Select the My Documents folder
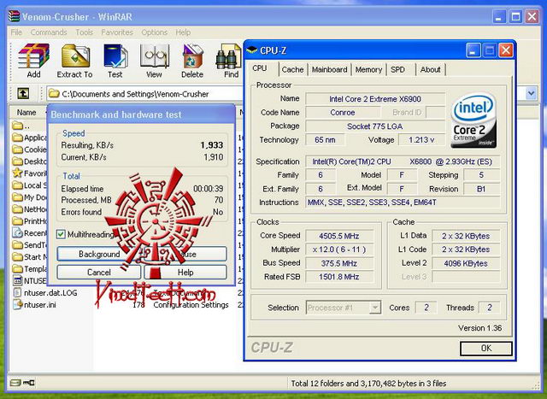This screenshot has height=399, width=547. click(x=30, y=197)
